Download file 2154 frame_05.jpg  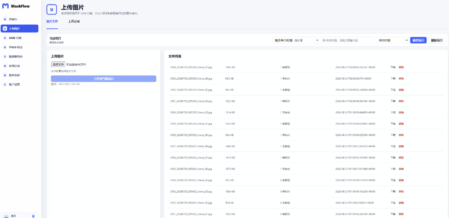point(393,180)
